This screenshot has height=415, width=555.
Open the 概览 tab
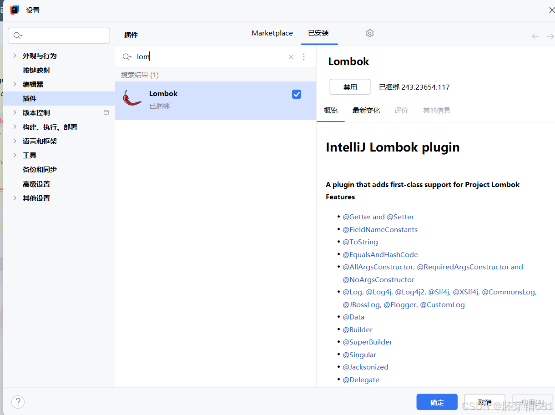pyautogui.click(x=331, y=111)
